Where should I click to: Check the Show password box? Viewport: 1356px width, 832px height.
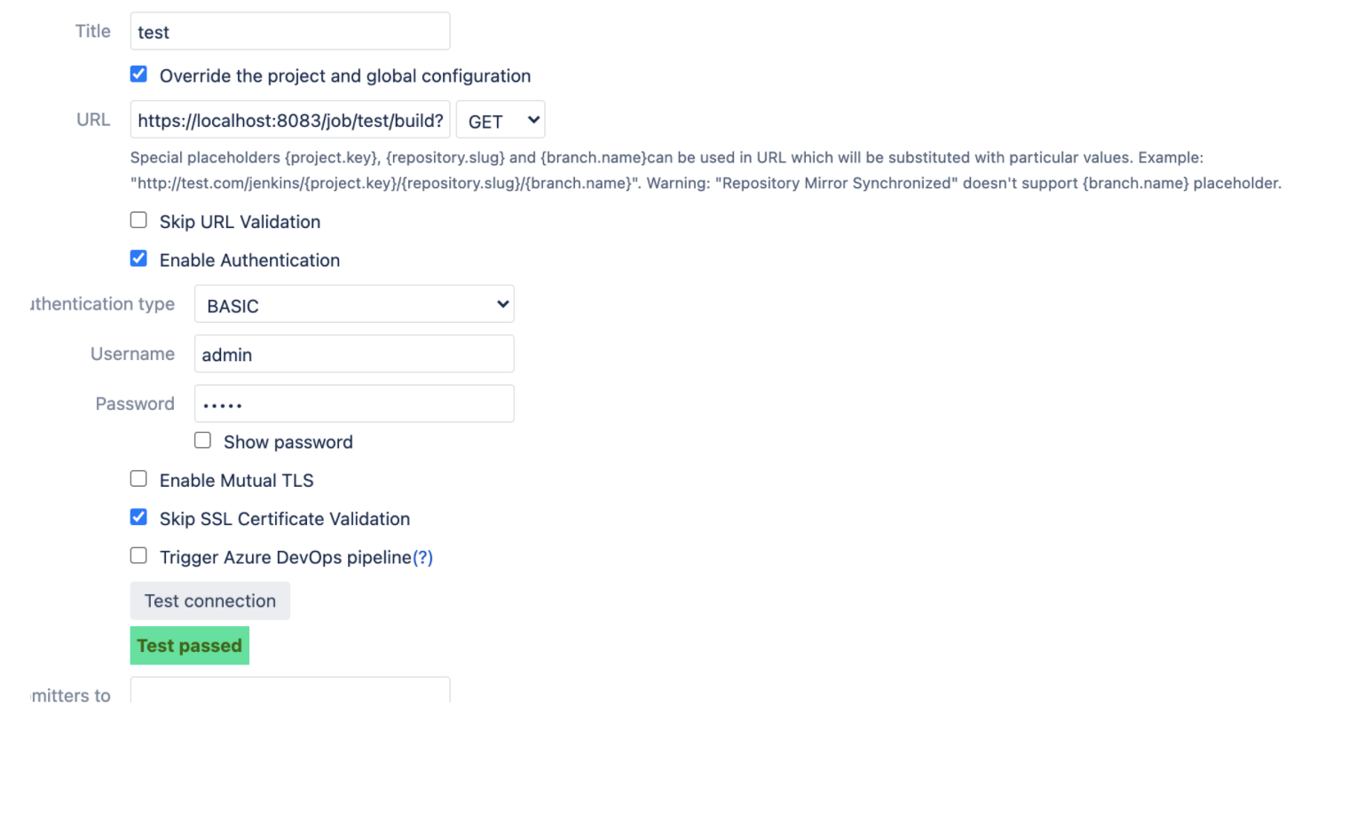pyautogui.click(x=203, y=441)
